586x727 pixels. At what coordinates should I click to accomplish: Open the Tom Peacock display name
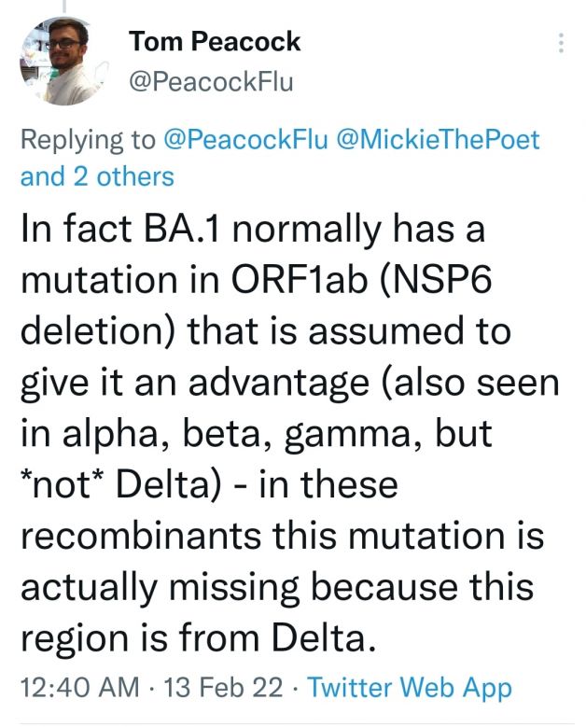(x=216, y=41)
